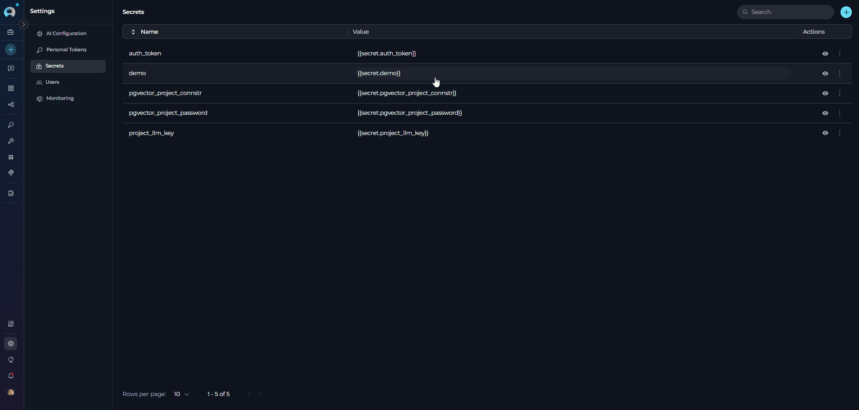
Task: Open the chat icon in left sidebar
Action: (11, 68)
